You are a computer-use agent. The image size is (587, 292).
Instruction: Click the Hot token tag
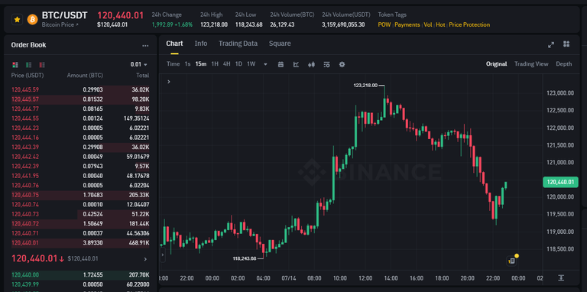coord(440,24)
